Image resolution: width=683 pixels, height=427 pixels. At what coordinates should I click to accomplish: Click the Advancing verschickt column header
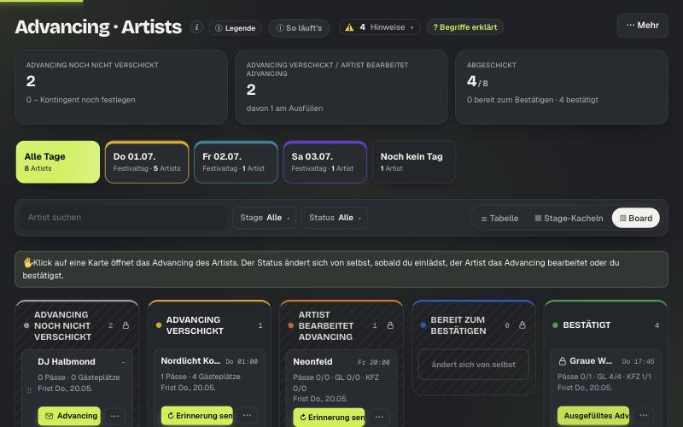coord(209,325)
